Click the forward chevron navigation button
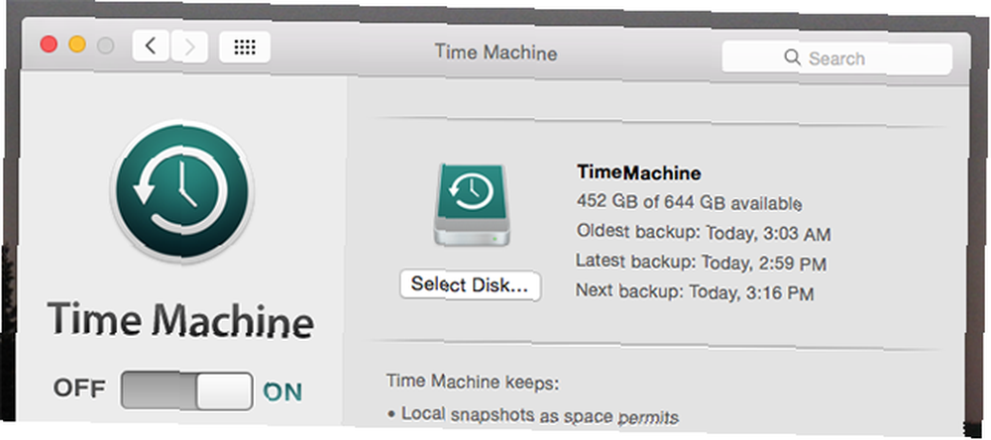991x440 pixels. pos(189,47)
